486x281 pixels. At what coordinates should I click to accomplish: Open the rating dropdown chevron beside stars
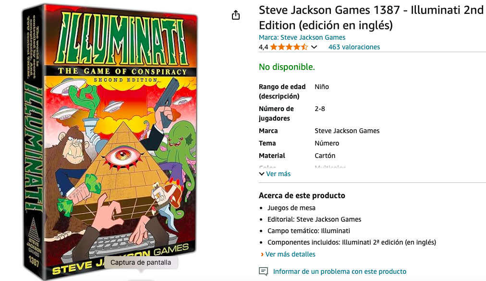[x=314, y=47]
